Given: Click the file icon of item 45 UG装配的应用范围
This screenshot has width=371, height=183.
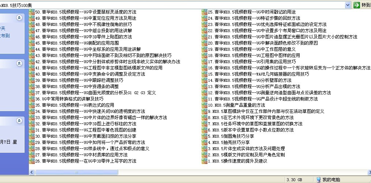Looking at the screenshot, I should (x=32, y=43).
